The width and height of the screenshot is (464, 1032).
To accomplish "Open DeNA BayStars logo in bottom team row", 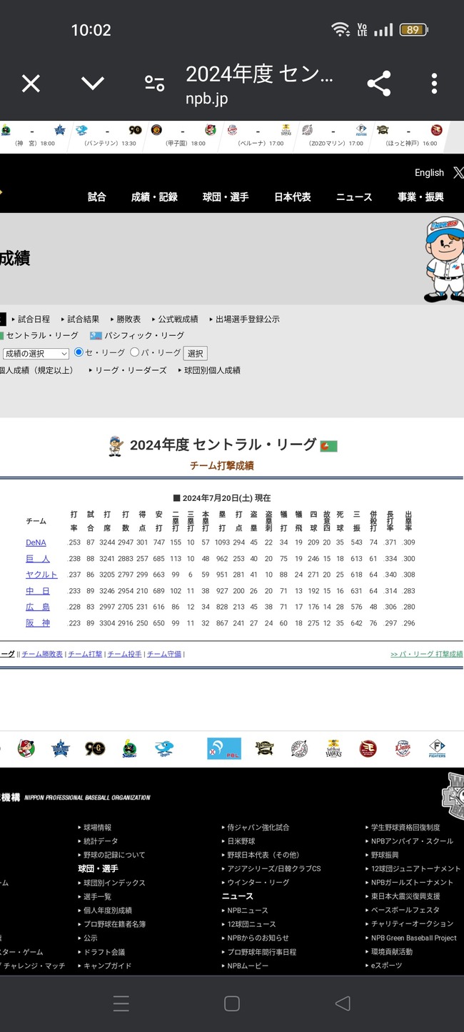I will (61, 748).
